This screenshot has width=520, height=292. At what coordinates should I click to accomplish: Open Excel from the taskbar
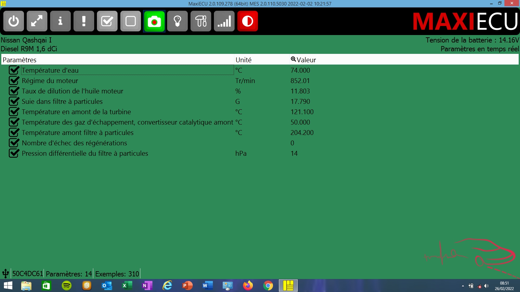127,286
